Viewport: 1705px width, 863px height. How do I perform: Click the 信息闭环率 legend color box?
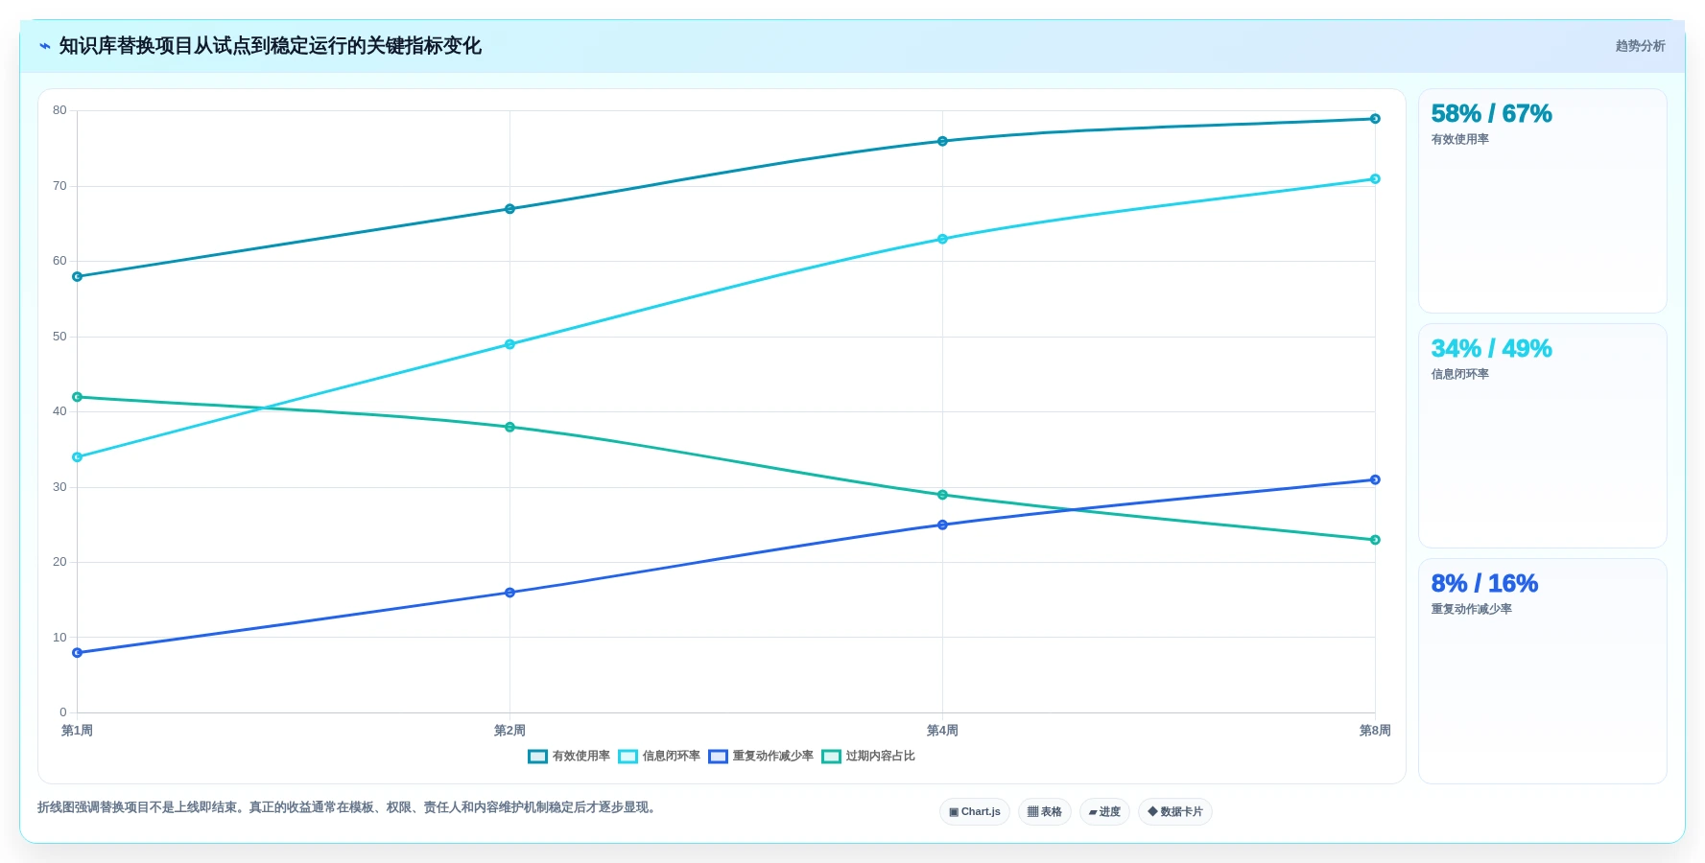coord(628,756)
